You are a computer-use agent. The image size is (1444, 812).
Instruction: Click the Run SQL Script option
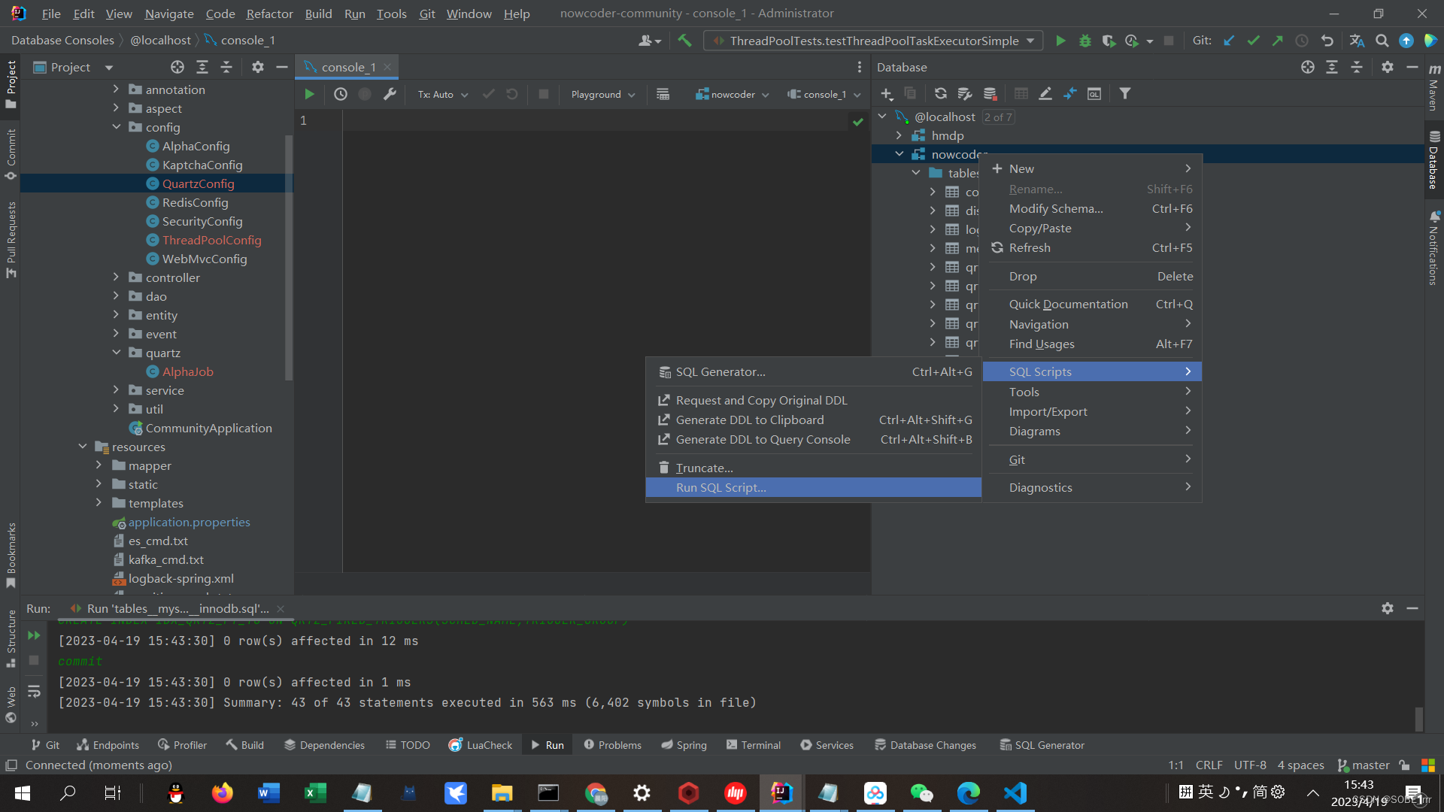(x=721, y=486)
